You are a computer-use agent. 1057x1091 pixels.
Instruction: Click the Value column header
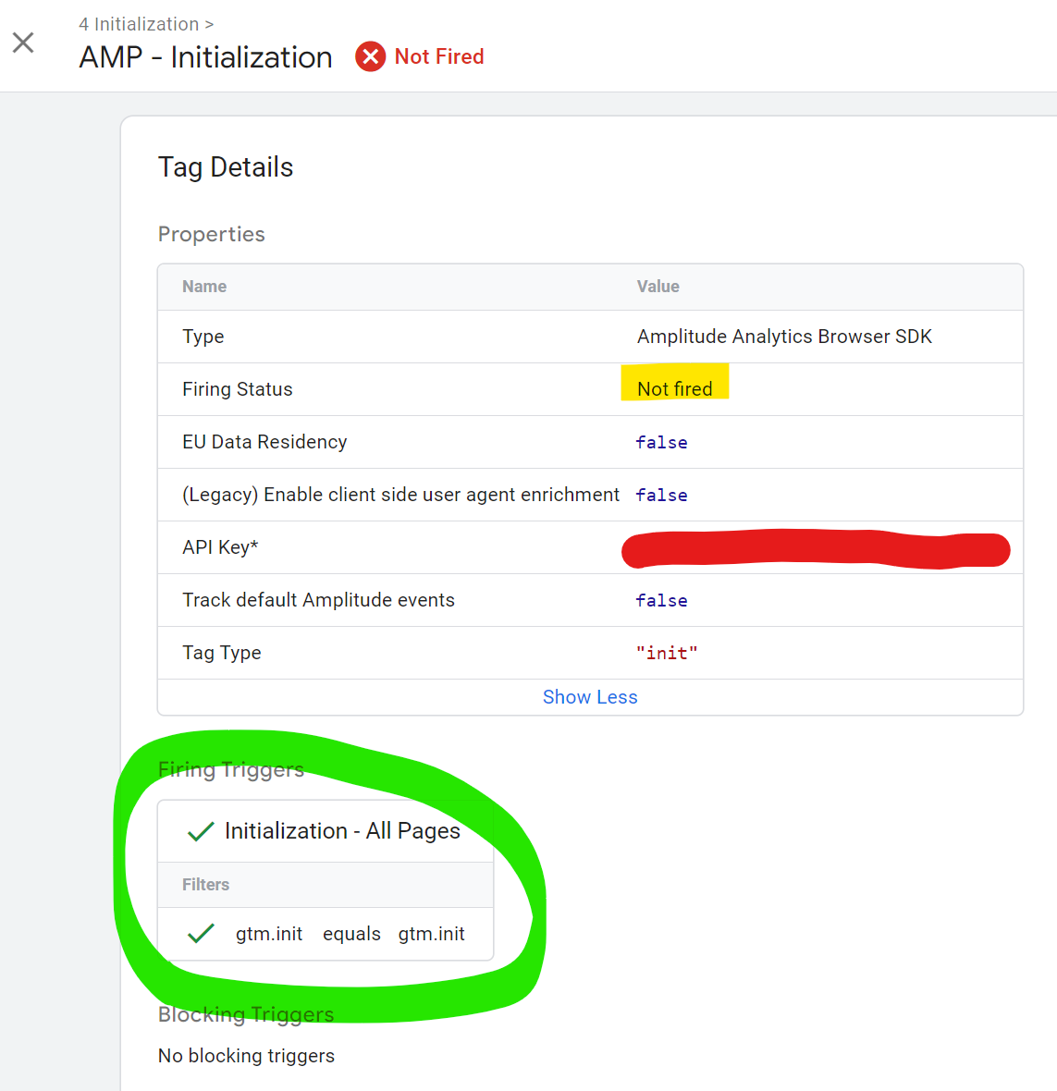[658, 287]
